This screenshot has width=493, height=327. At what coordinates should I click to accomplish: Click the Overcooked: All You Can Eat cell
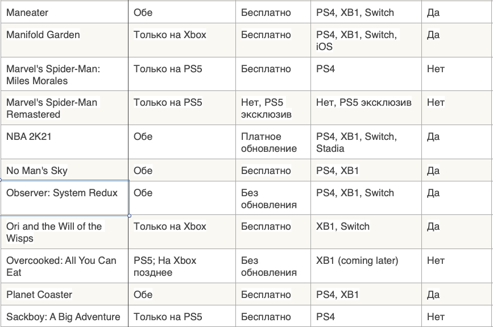pos(61,266)
